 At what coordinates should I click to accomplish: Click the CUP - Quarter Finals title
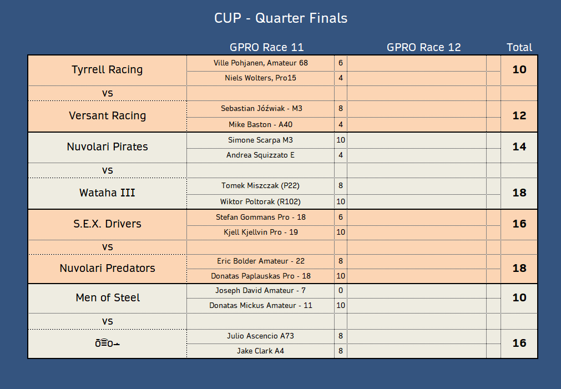(280, 18)
